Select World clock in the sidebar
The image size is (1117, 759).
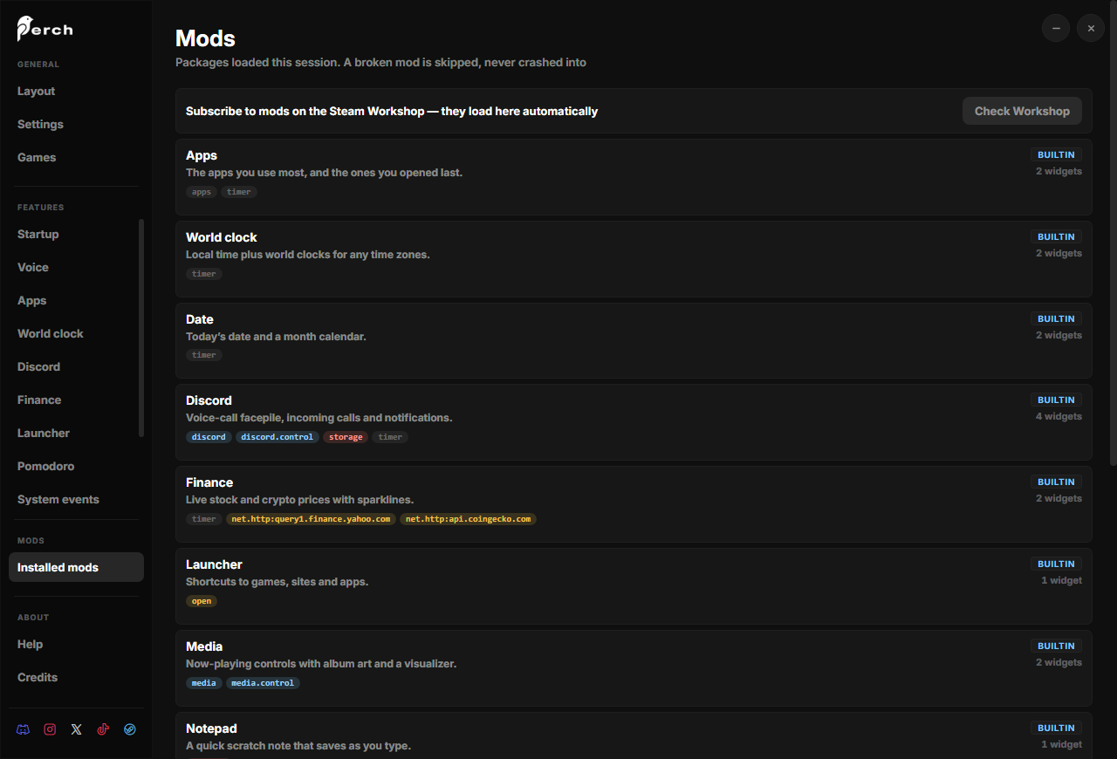tap(72, 333)
